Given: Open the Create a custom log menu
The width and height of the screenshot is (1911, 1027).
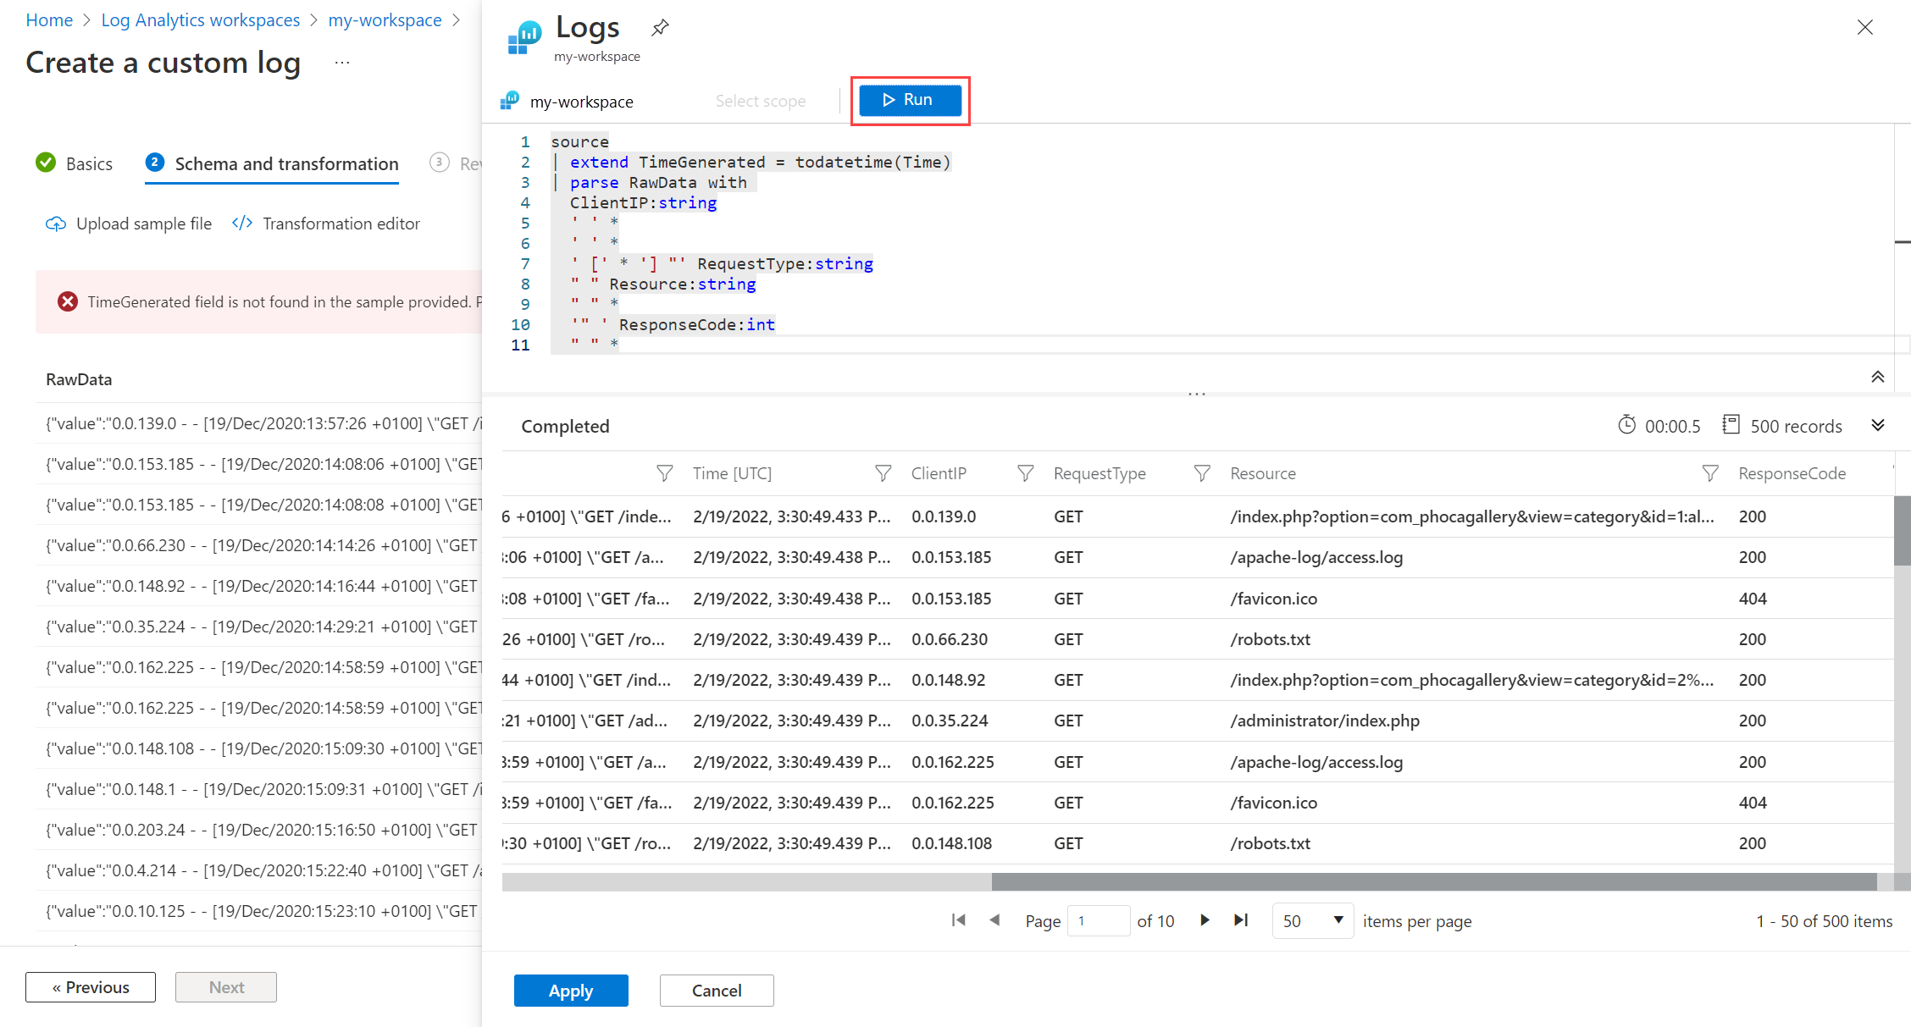Looking at the screenshot, I should pos(342,63).
